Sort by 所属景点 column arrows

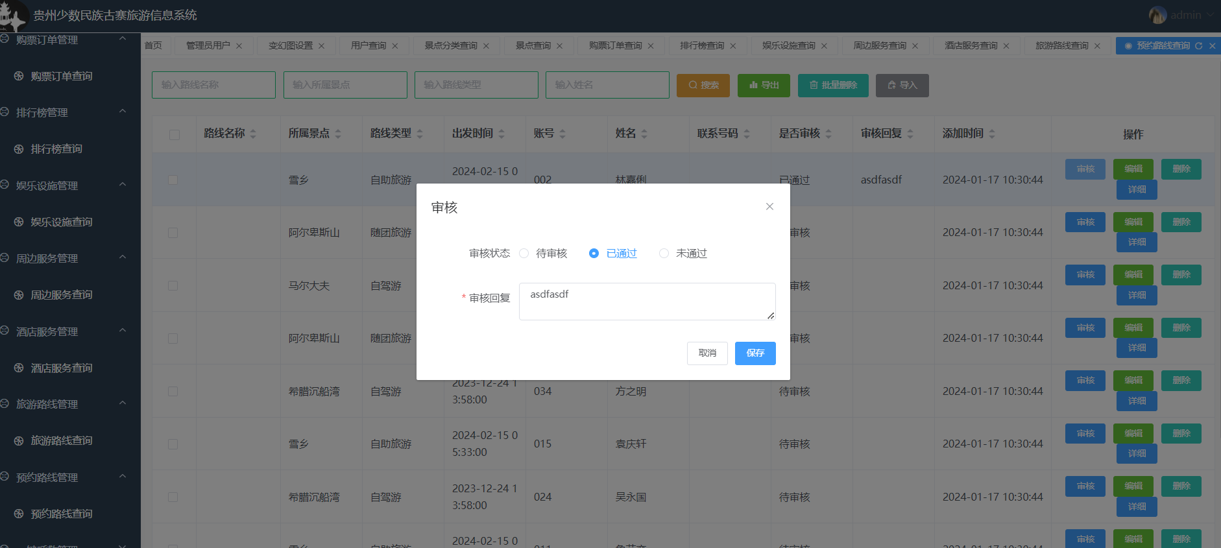pos(338,134)
